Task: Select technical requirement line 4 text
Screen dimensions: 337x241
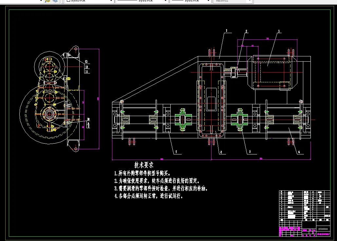Action: pyautogui.click(x=148, y=196)
